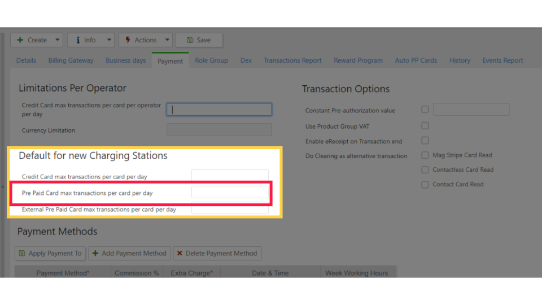Image resolution: width=542 pixels, height=305 pixels.
Task: Open the Transactions Report tab
Action: pos(292,60)
